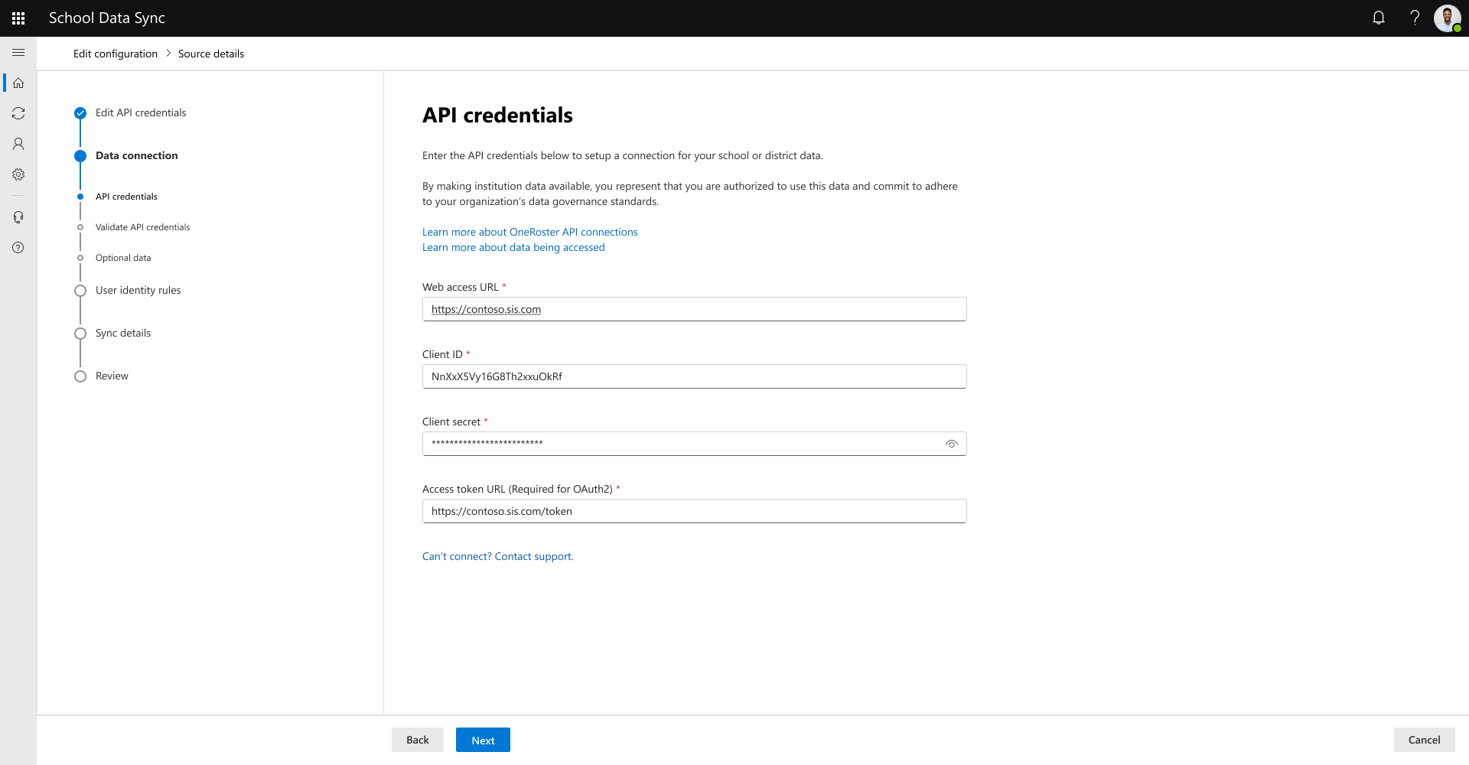The height and width of the screenshot is (765, 1469).
Task: Go to Home in the sidebar
Action: pyautogui.click(x=18, y=83)
